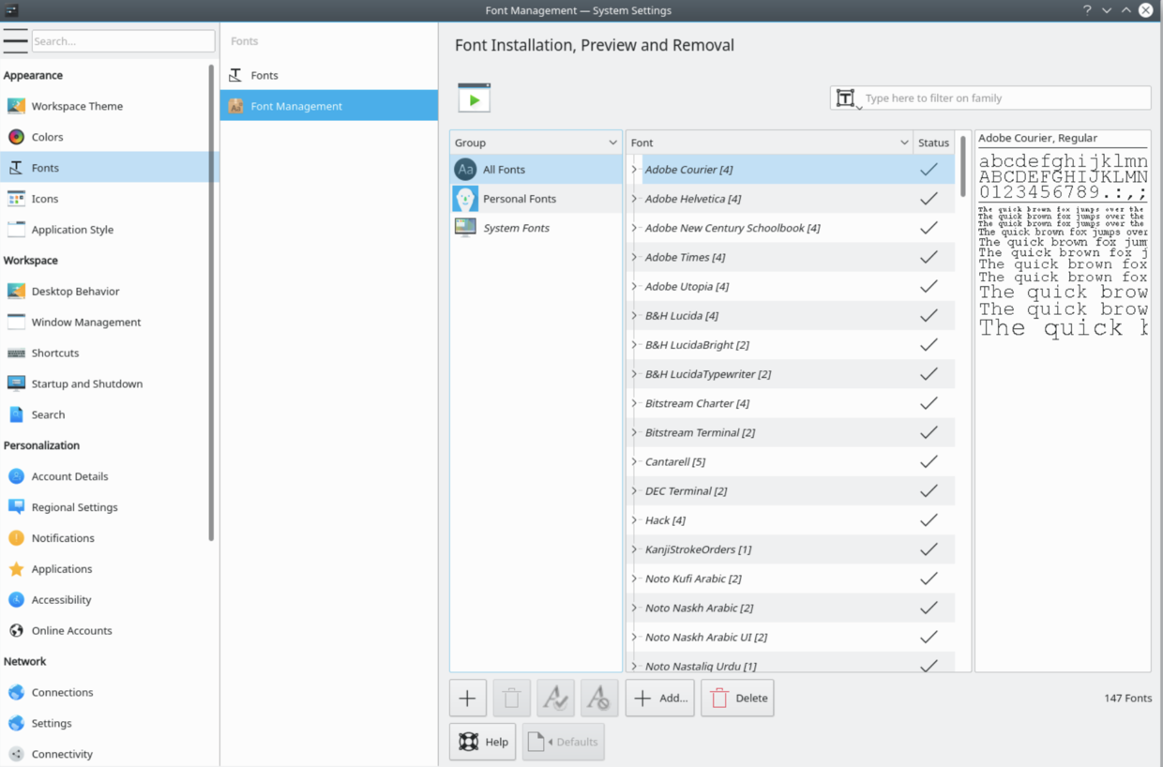Open Network Settings in sidebar
This screenshot has height=767, width=1163.
[x=103, y=723]
